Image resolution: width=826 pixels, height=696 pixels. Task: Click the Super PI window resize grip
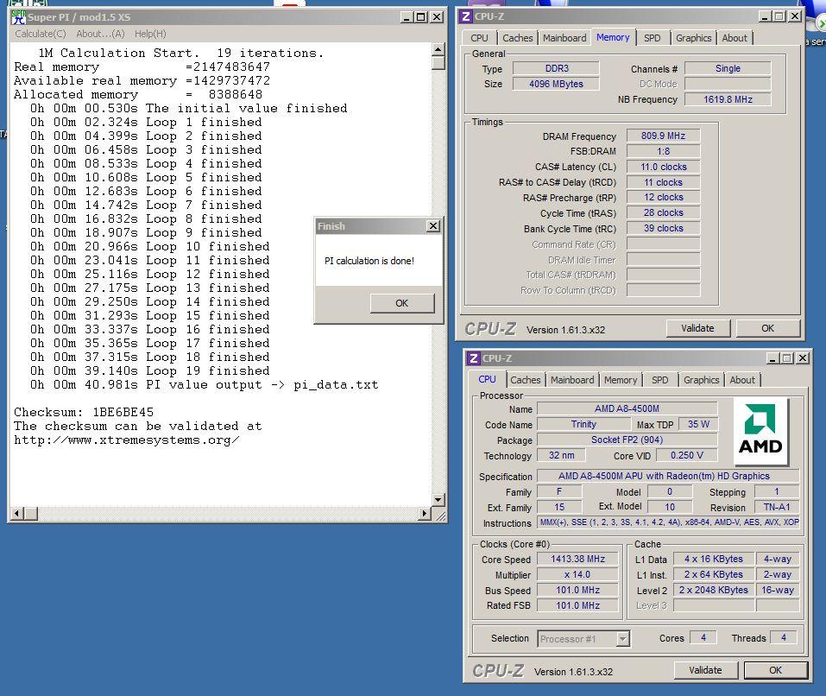pos(440,515)
